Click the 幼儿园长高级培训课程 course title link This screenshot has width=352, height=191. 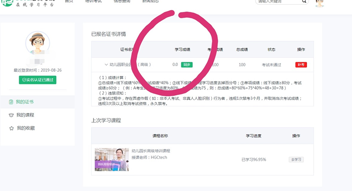(150, 151)
